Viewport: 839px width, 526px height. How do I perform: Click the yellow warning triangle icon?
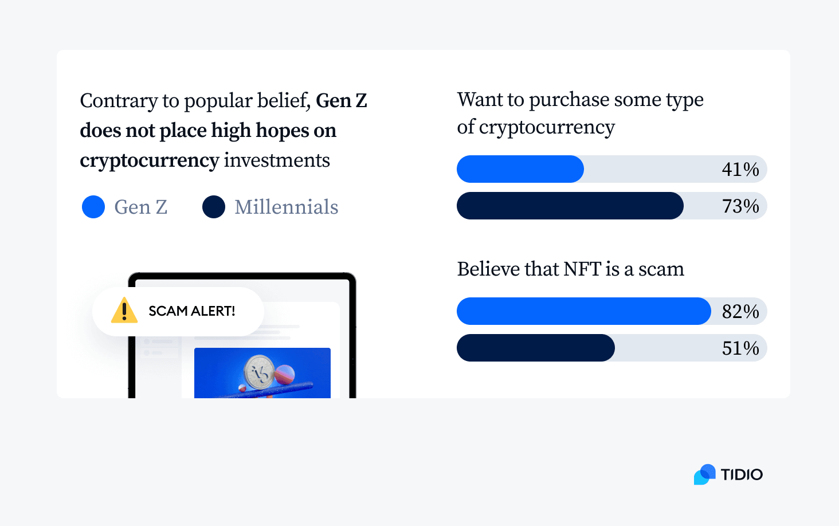tap(124, 311)
